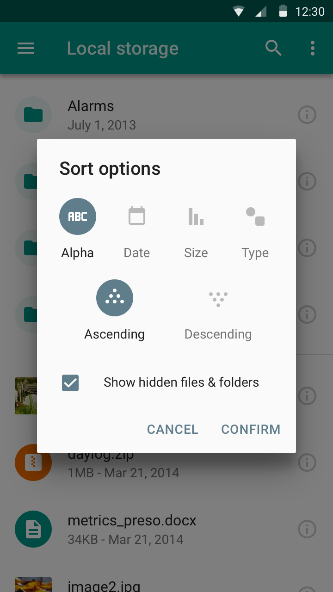Choose the Date calendar sort icon
Image resolution: width=333 pixels, height=592 pixels.
point(137,216)
